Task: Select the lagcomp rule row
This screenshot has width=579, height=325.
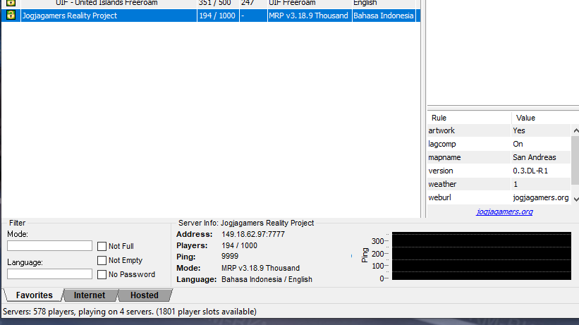Action: click(499, 144)
